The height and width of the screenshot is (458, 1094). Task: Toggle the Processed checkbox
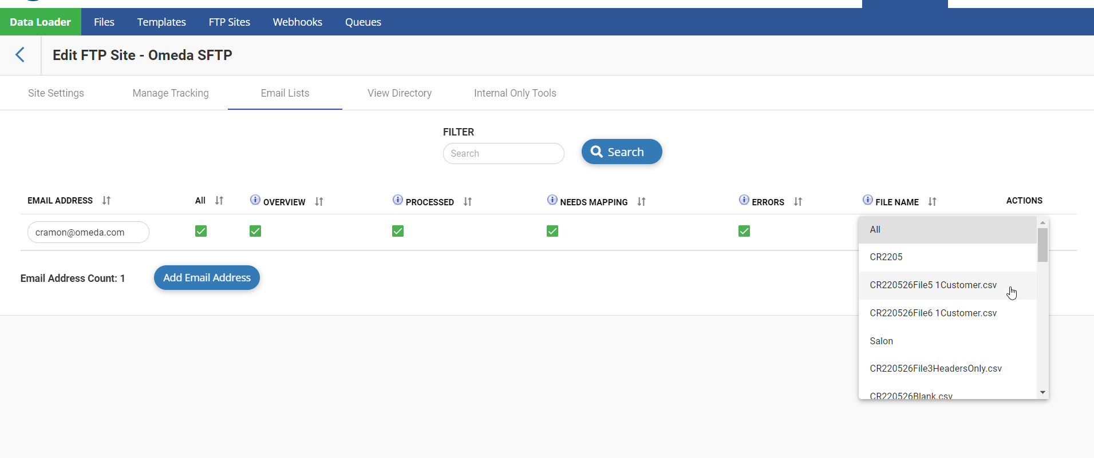[398, 231]
